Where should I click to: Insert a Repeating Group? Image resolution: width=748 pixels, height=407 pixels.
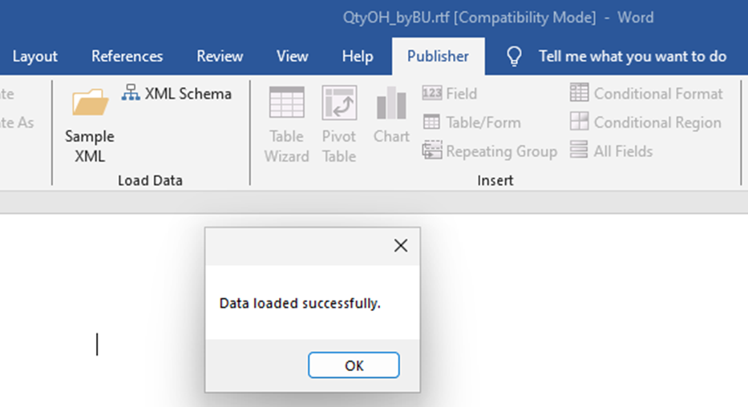489,151
